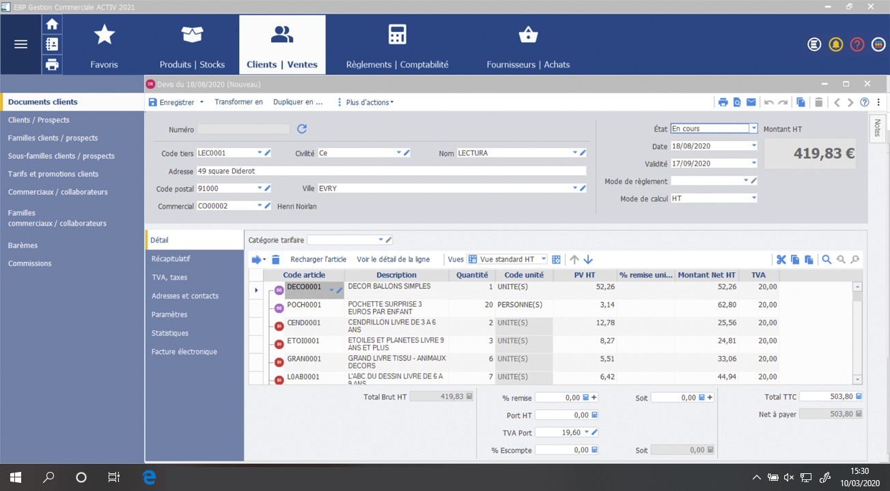Copy the selected article line
This screenshot has width=890, height=491.
pos(794,260)
